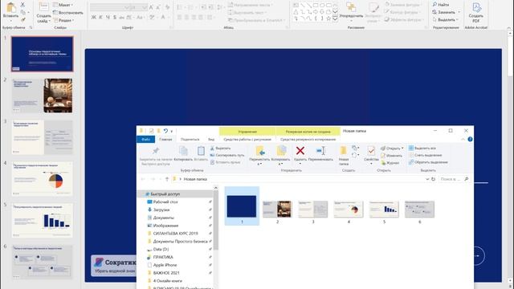
Task: Click the Explorer search field
Action: [454, 179]
